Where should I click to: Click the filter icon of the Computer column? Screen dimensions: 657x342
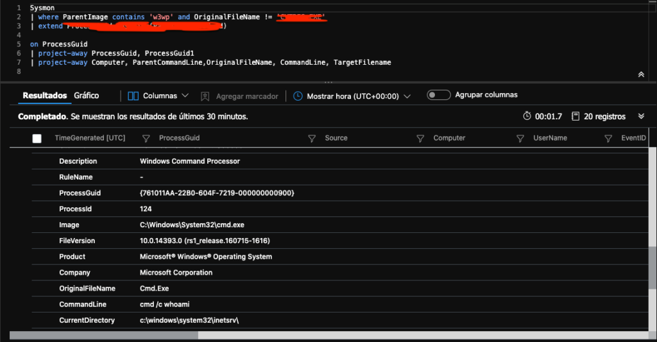tap(420, 139)
